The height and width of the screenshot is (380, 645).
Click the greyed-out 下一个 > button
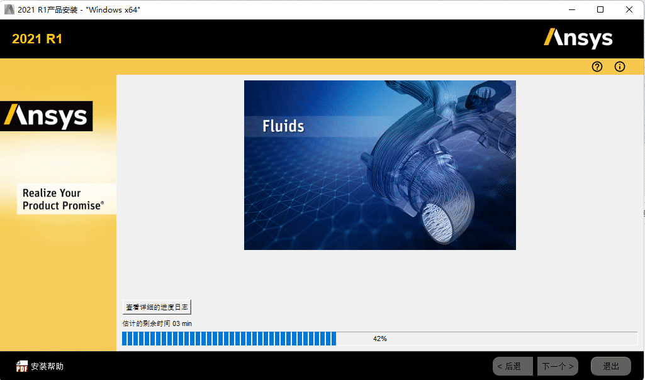(x=558, y=366)
